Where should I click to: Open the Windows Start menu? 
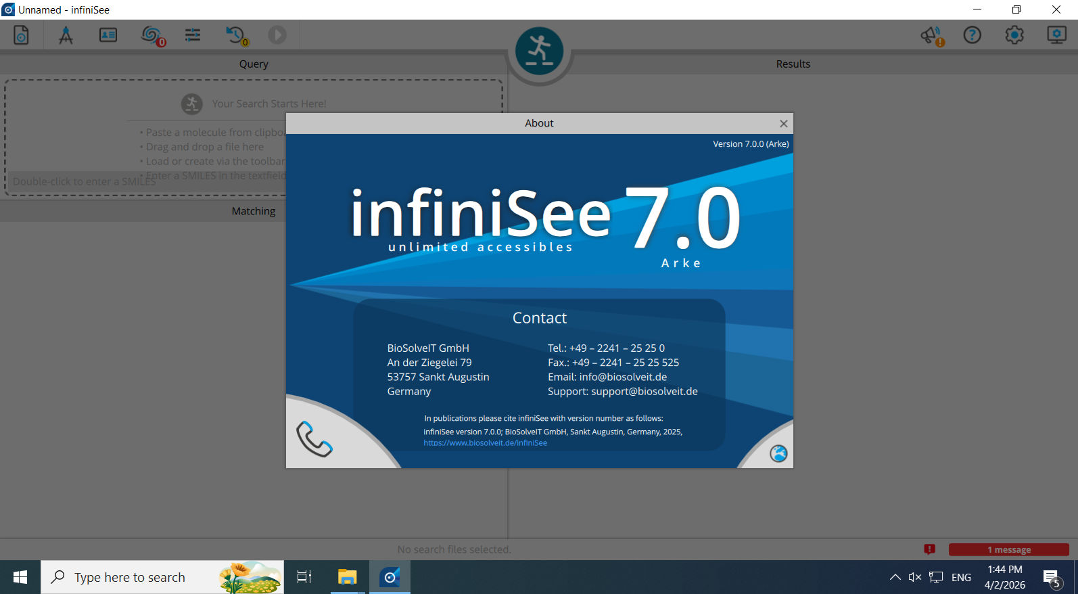pyautogui.click(x=20, y=577)
